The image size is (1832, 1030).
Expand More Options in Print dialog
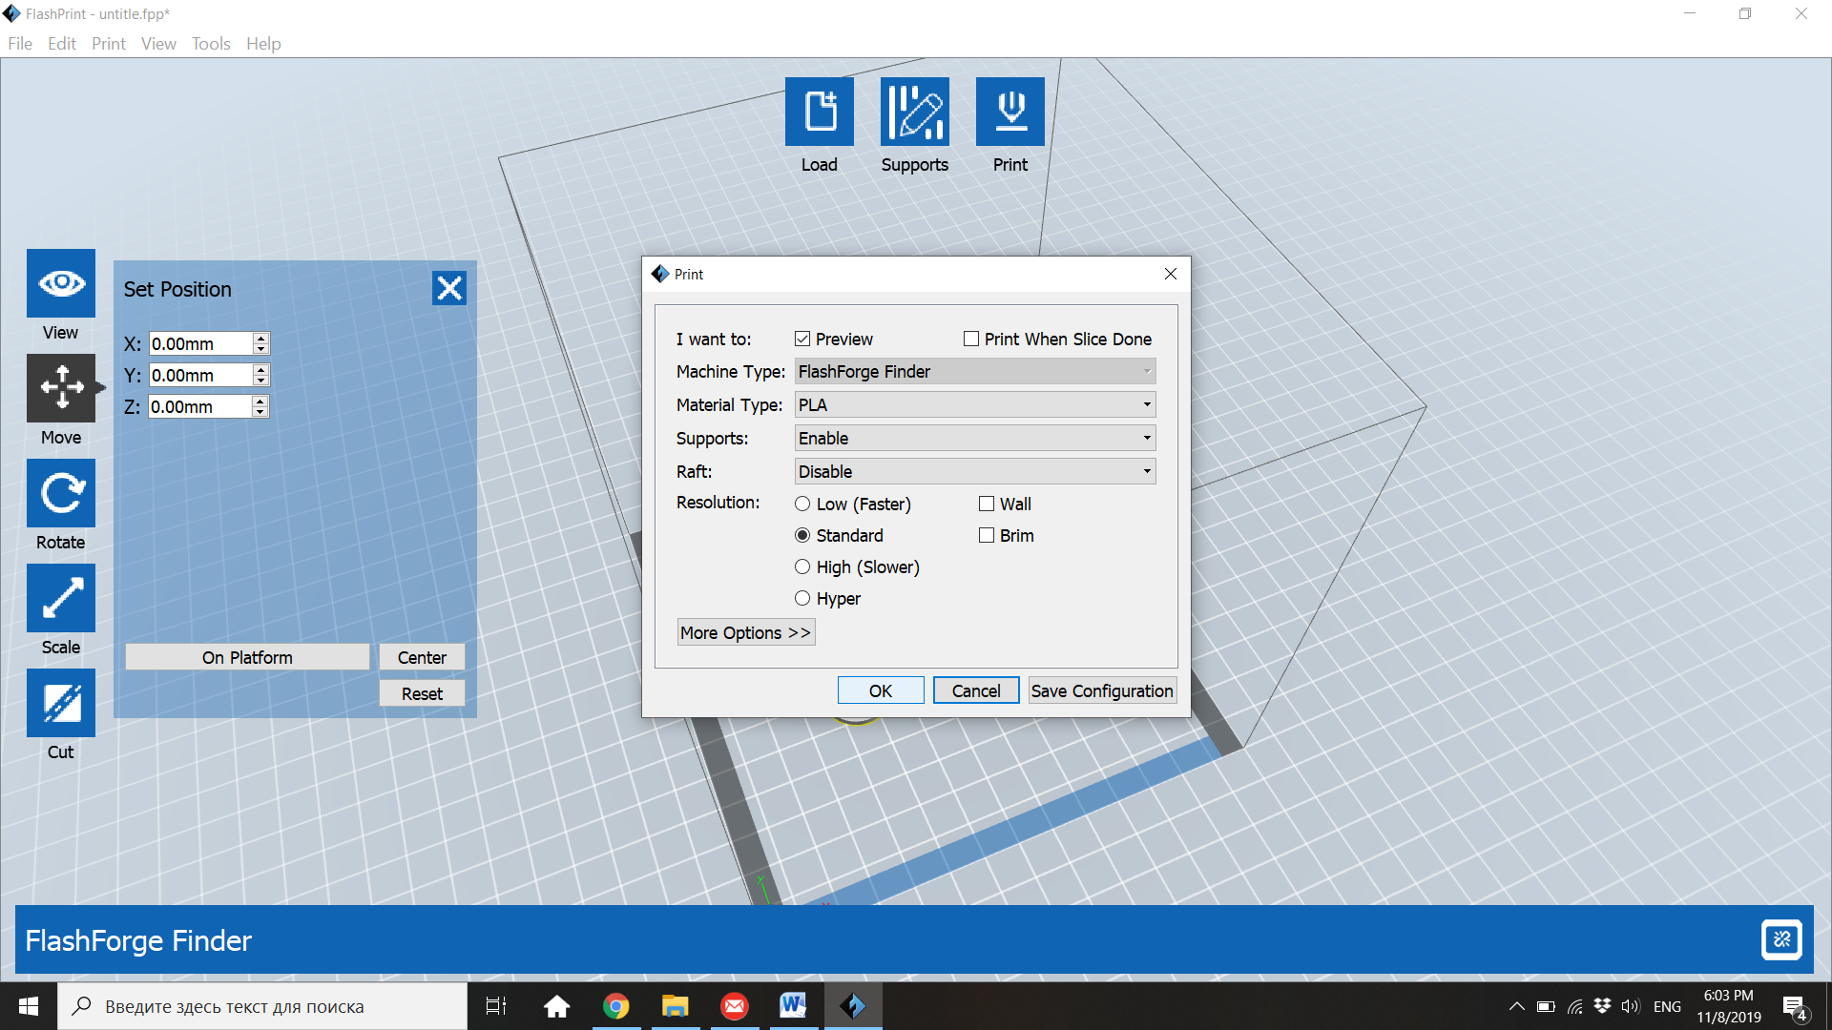point(746,632)
